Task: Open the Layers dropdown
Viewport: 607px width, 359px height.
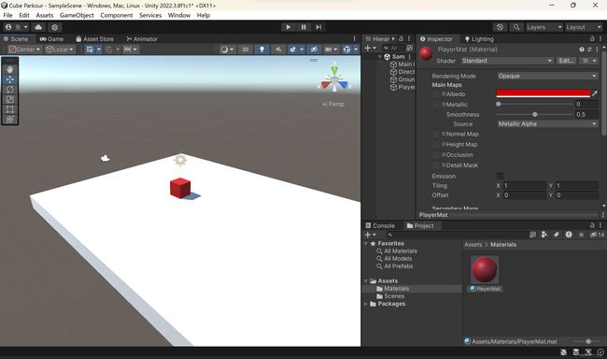Action: [x=543, y=27]
